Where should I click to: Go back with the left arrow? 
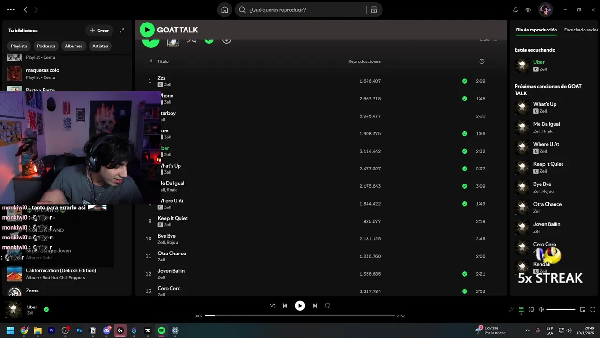coord(26,10)
